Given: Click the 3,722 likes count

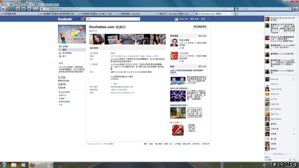Looking at the screenshot, I should point(62,77).
